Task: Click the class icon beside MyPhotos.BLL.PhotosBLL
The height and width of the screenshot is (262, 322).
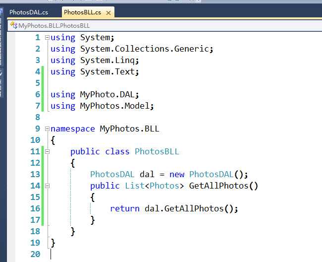Action: 13,25
